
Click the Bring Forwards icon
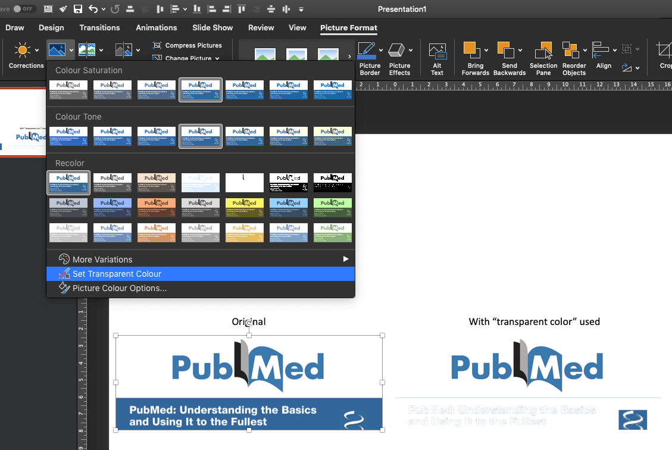(471, 50)
